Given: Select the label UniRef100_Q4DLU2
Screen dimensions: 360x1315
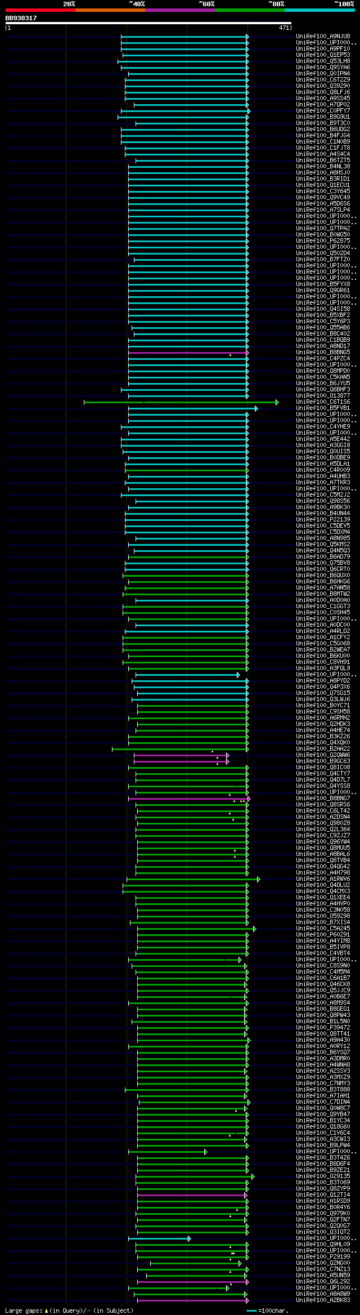Looking at the screenshot, I should pos(323,885).
